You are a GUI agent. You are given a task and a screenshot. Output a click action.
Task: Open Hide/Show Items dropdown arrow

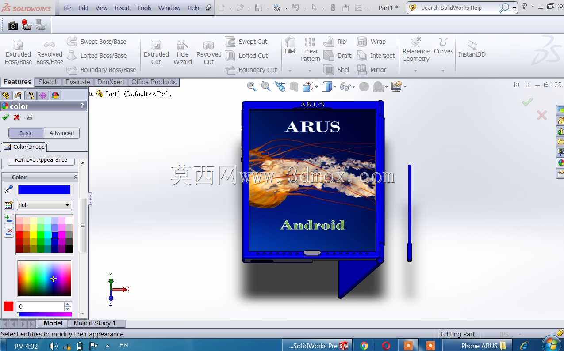(x=353, y=87)
